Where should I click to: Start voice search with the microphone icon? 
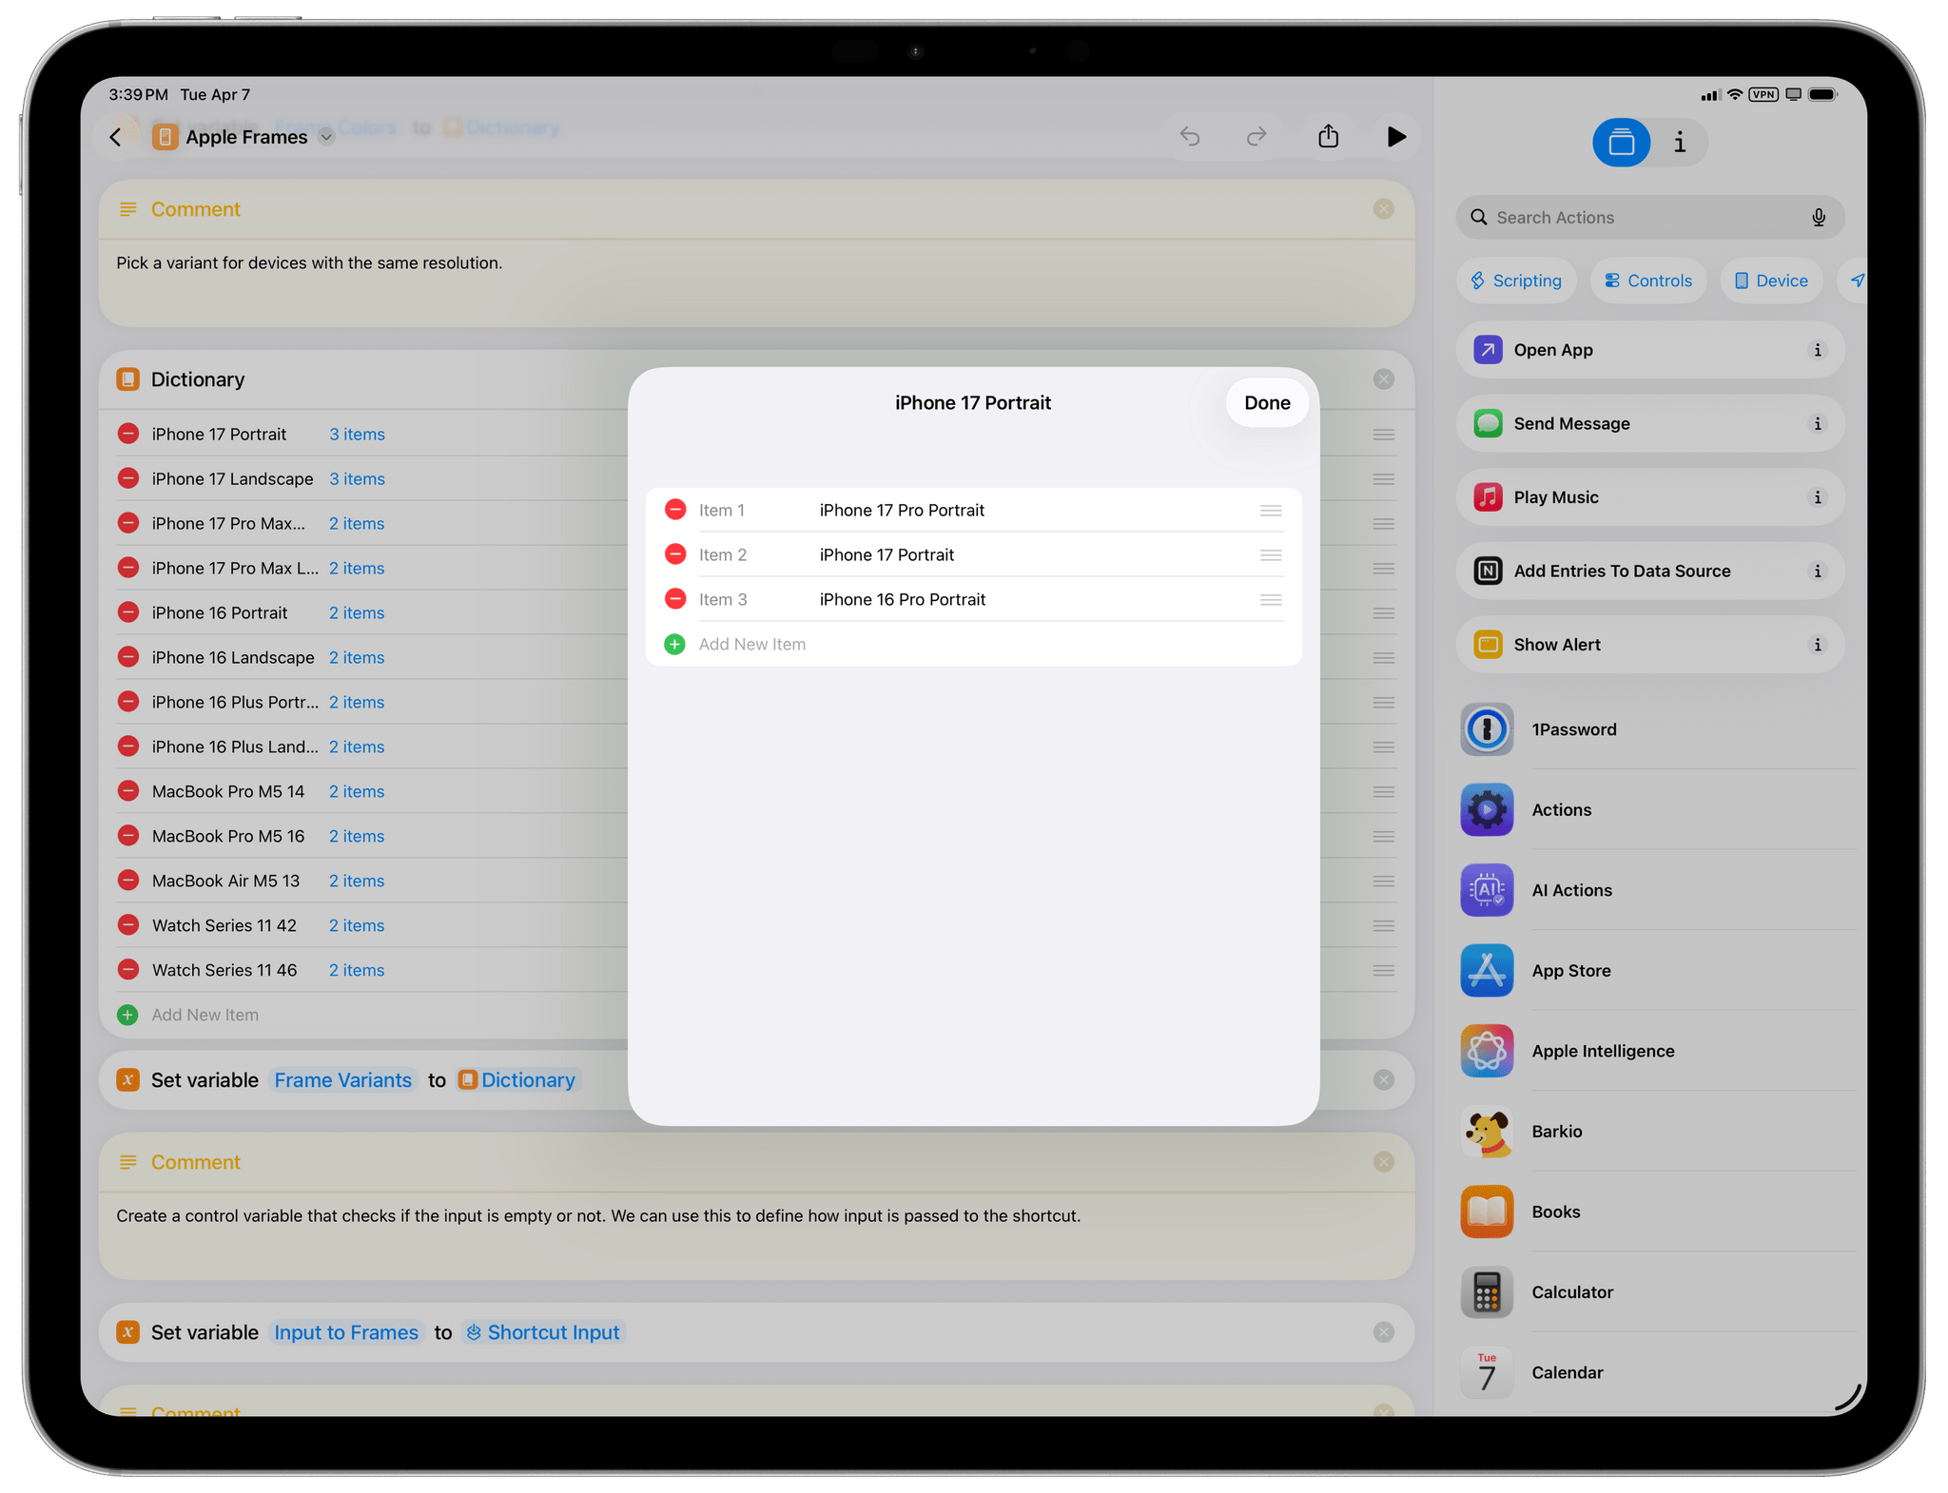pyautogui.click(x=1818, y=217)
